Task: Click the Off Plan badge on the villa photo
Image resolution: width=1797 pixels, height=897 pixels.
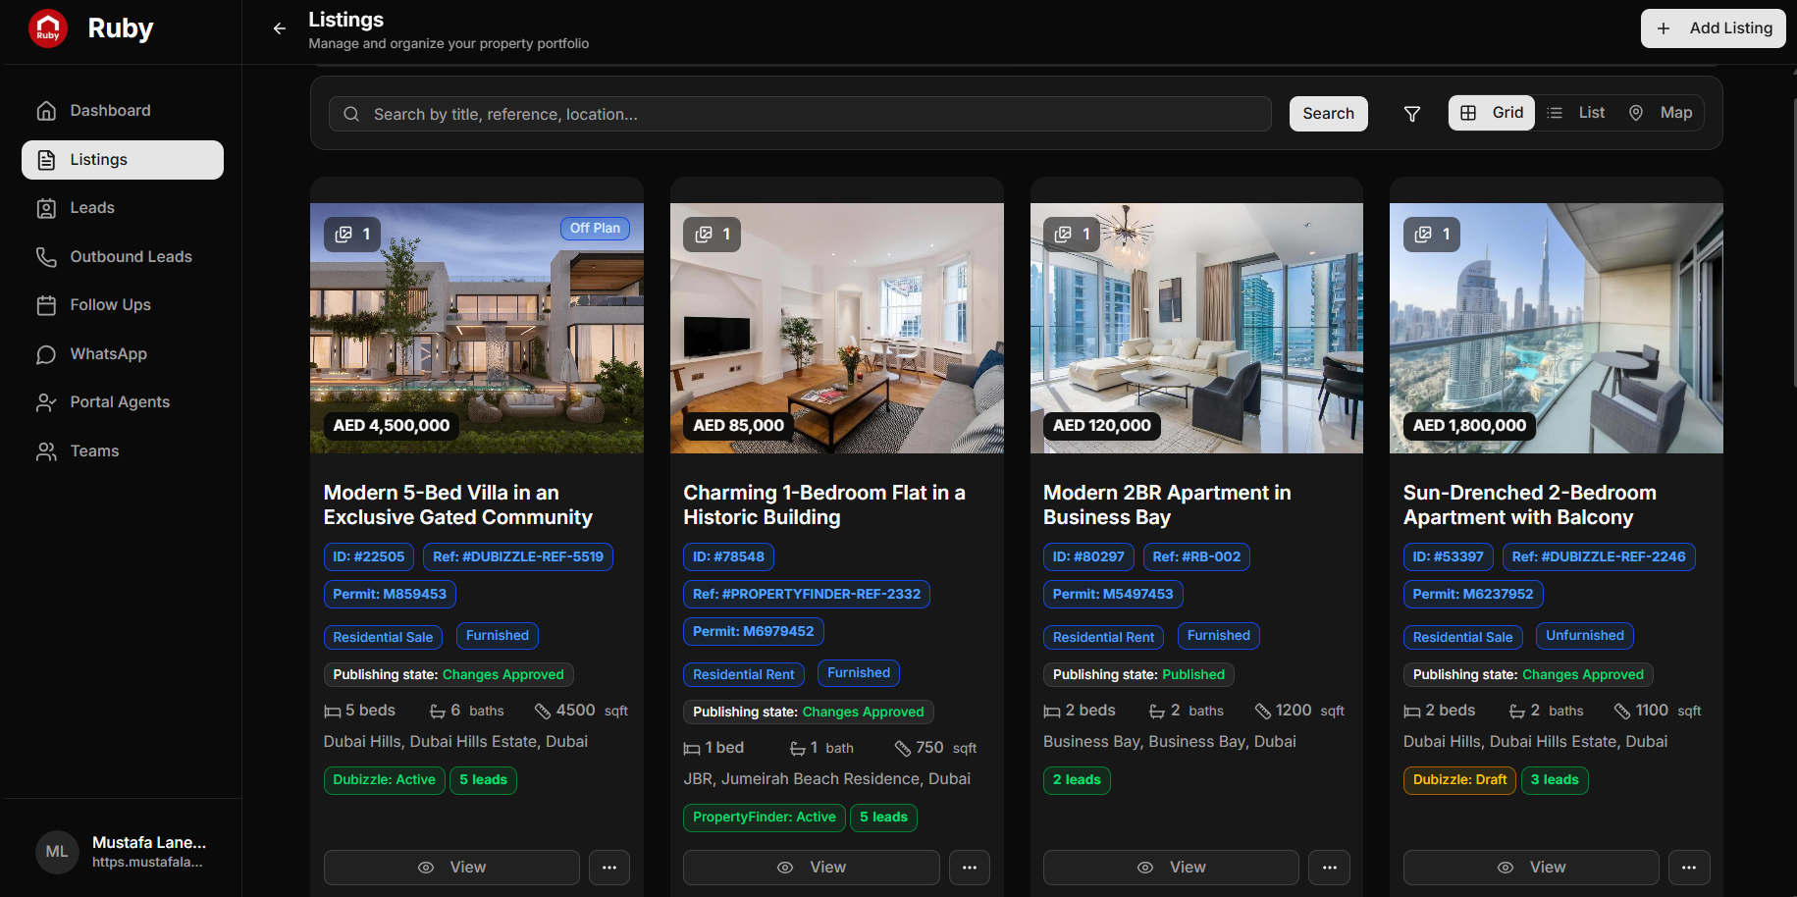Action: (x=595, y=228)
